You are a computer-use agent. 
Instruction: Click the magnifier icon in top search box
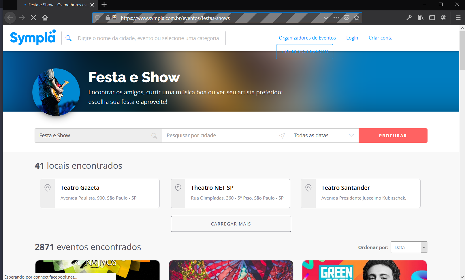tap(69, 38)
